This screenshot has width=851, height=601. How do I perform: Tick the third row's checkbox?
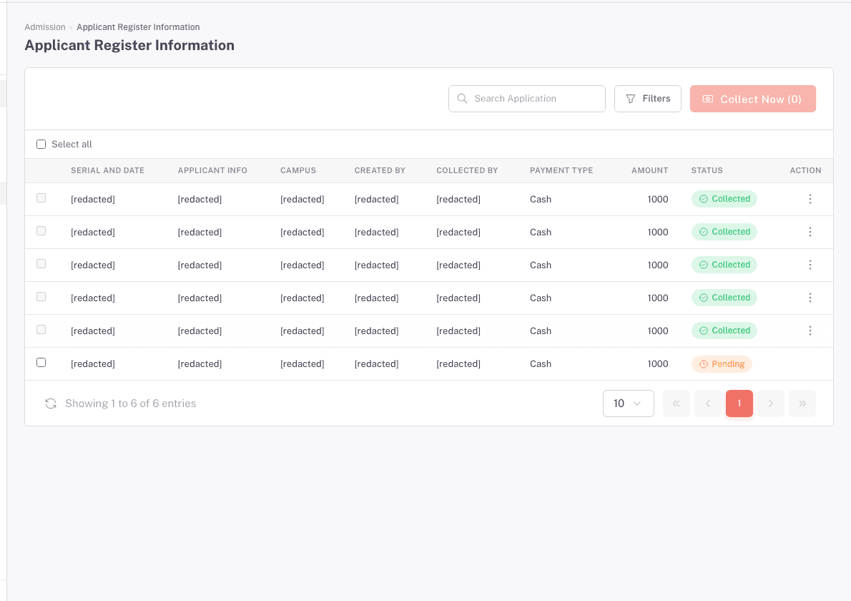[x=41, y=263]
